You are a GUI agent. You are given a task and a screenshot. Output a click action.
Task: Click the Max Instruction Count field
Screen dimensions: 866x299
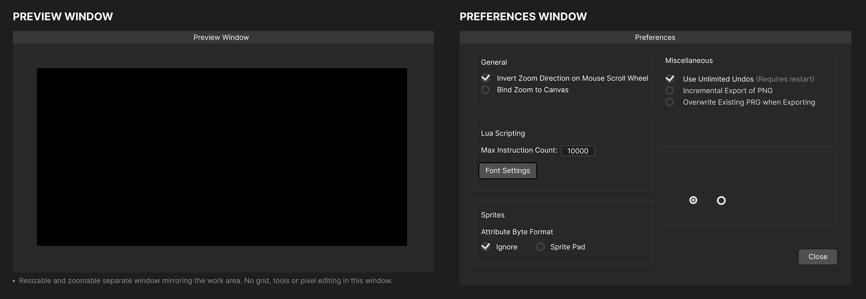click(x=578, y=151)
